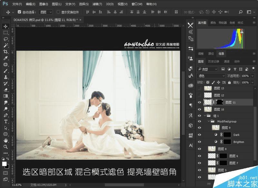Viewport: 258px width, 188px height.
Task: Select the Clone Stamp tool
Action: pyautogui.click(x=5, y=77)
